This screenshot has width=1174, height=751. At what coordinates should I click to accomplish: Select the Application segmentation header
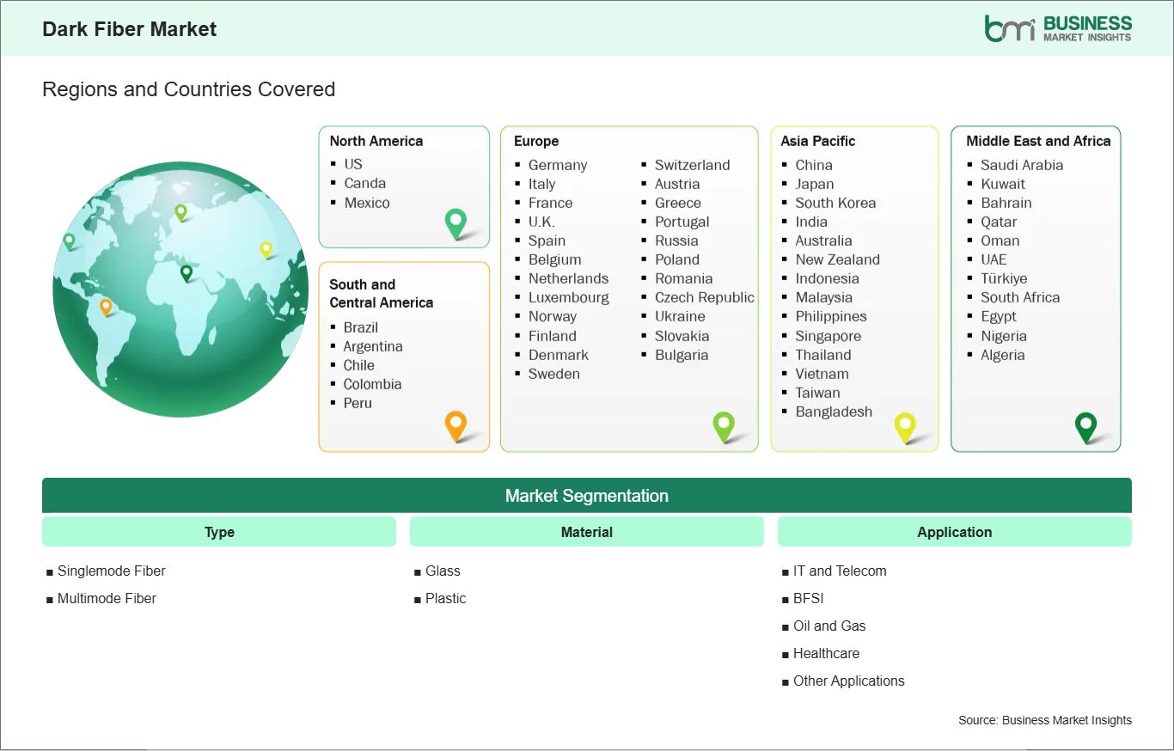(x=954, y=532)
